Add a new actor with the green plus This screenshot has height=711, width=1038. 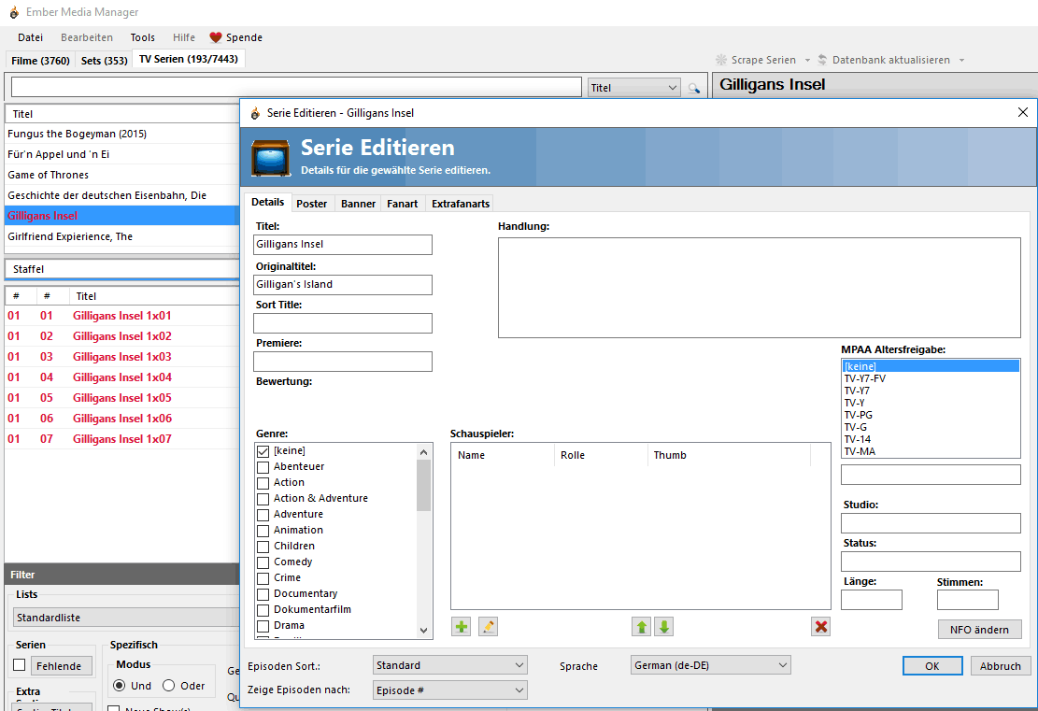pos(462,626)
